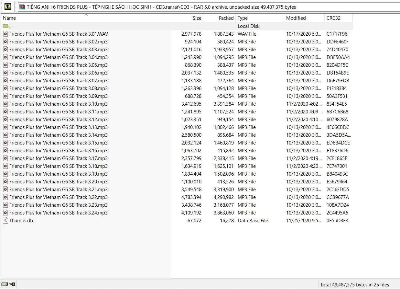Select the parent folder '..' icon
This screenshot has height=289, width=400.
[5, 26]
